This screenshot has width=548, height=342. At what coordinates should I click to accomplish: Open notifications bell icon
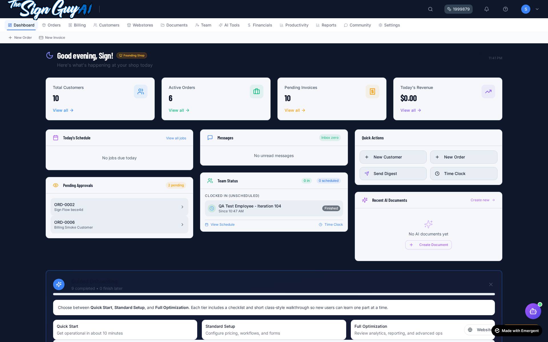click(487, 9)
